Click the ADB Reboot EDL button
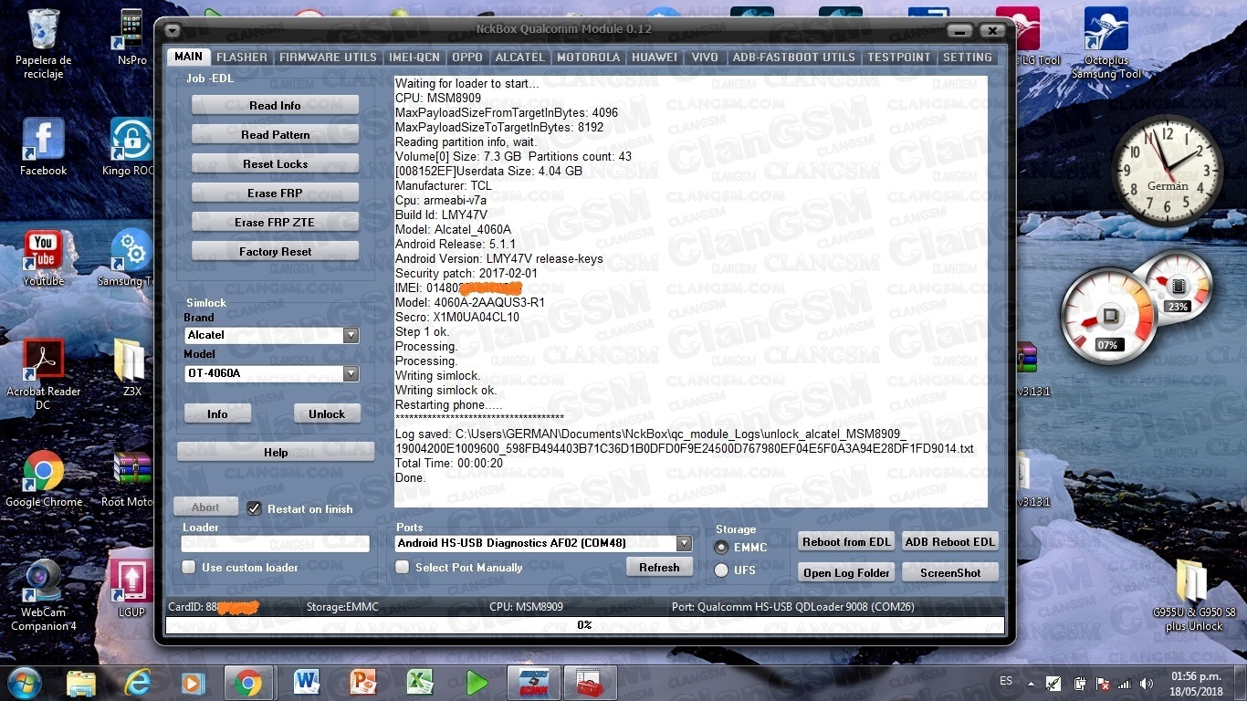The image size is (1247, 701). pos(950,541)
